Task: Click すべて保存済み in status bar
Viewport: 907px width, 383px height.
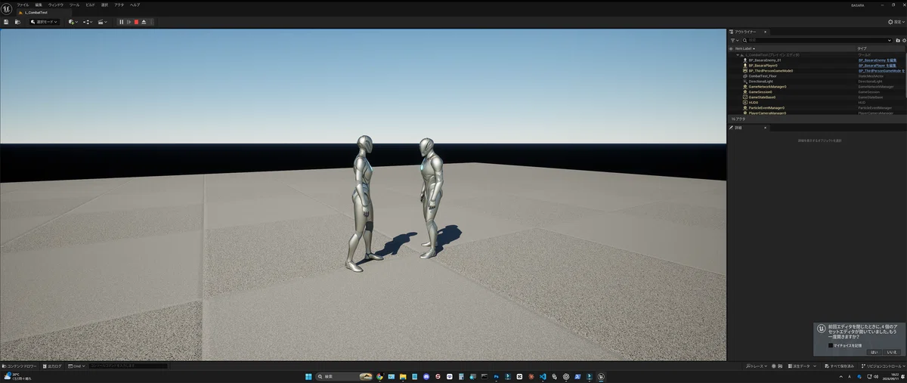Action: (x=839, y=366)
